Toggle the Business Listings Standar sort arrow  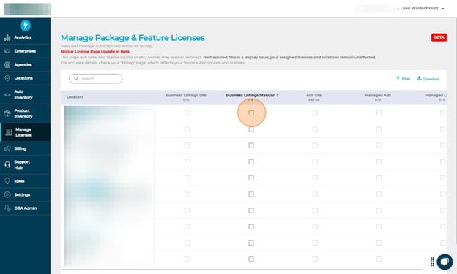click(x=278, y=95)
